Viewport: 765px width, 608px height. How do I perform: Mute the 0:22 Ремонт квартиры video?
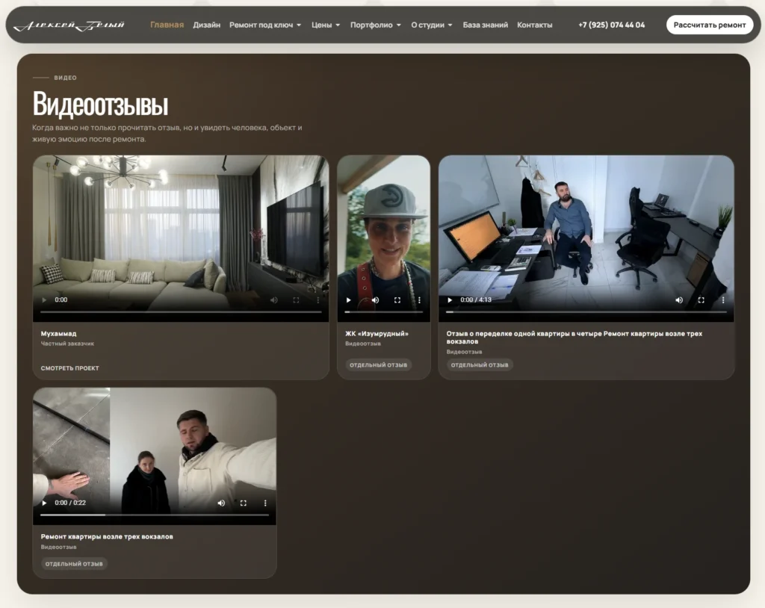pos(221,503)
